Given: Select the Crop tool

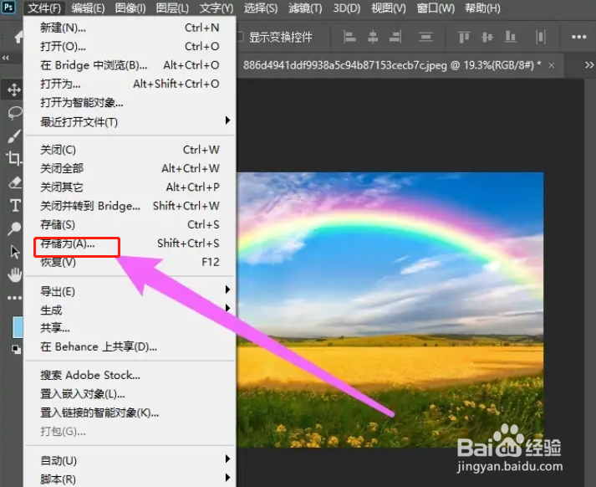Looking at the screenshot, I should tap(14, 158).
